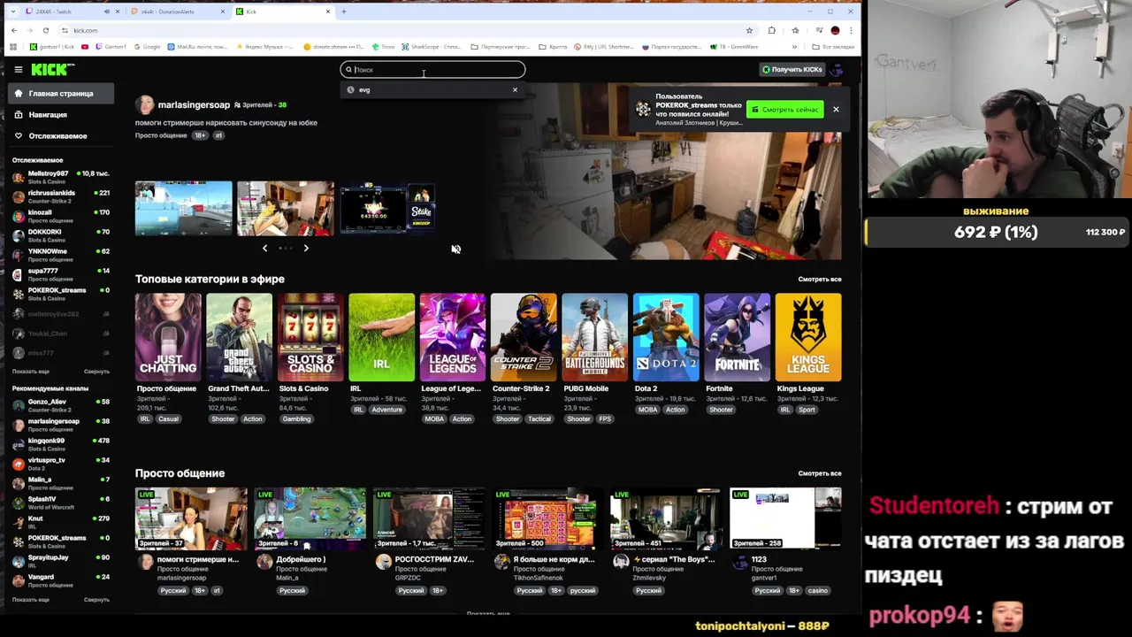Click the Sport tag under Kings League
Viewport: 1132px width, 637px height.
pos(807,410)
